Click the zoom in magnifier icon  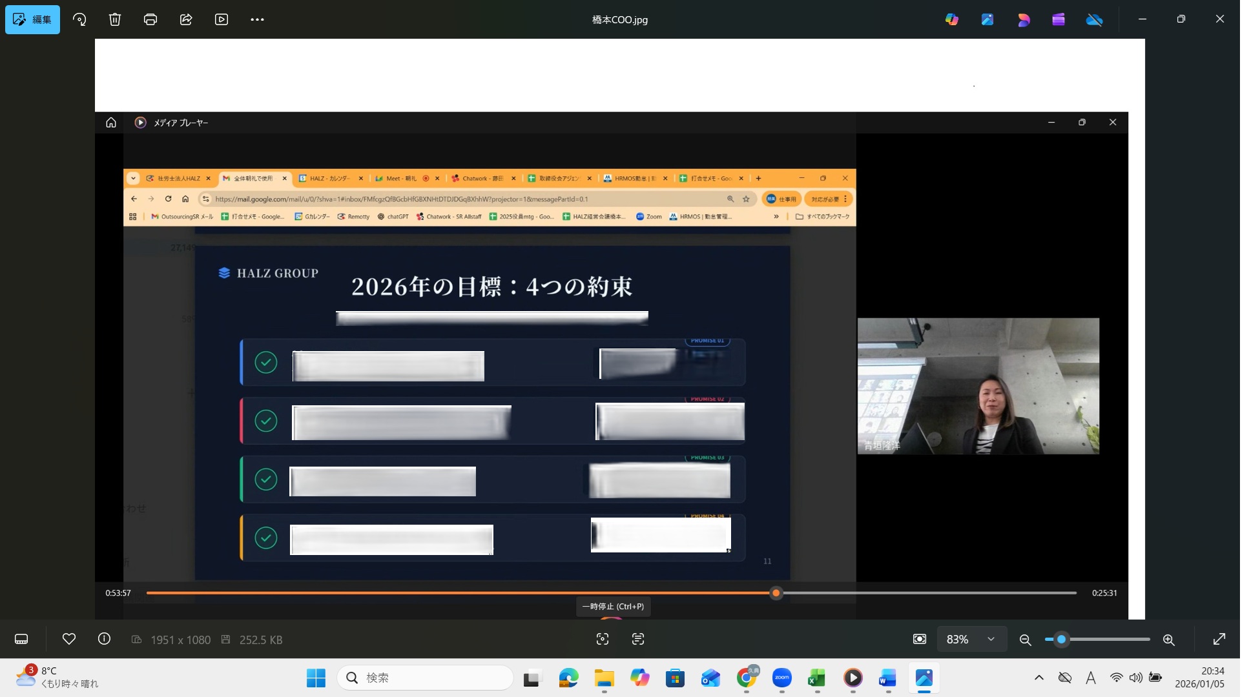pyautogui.click(x=1168, y=640)
